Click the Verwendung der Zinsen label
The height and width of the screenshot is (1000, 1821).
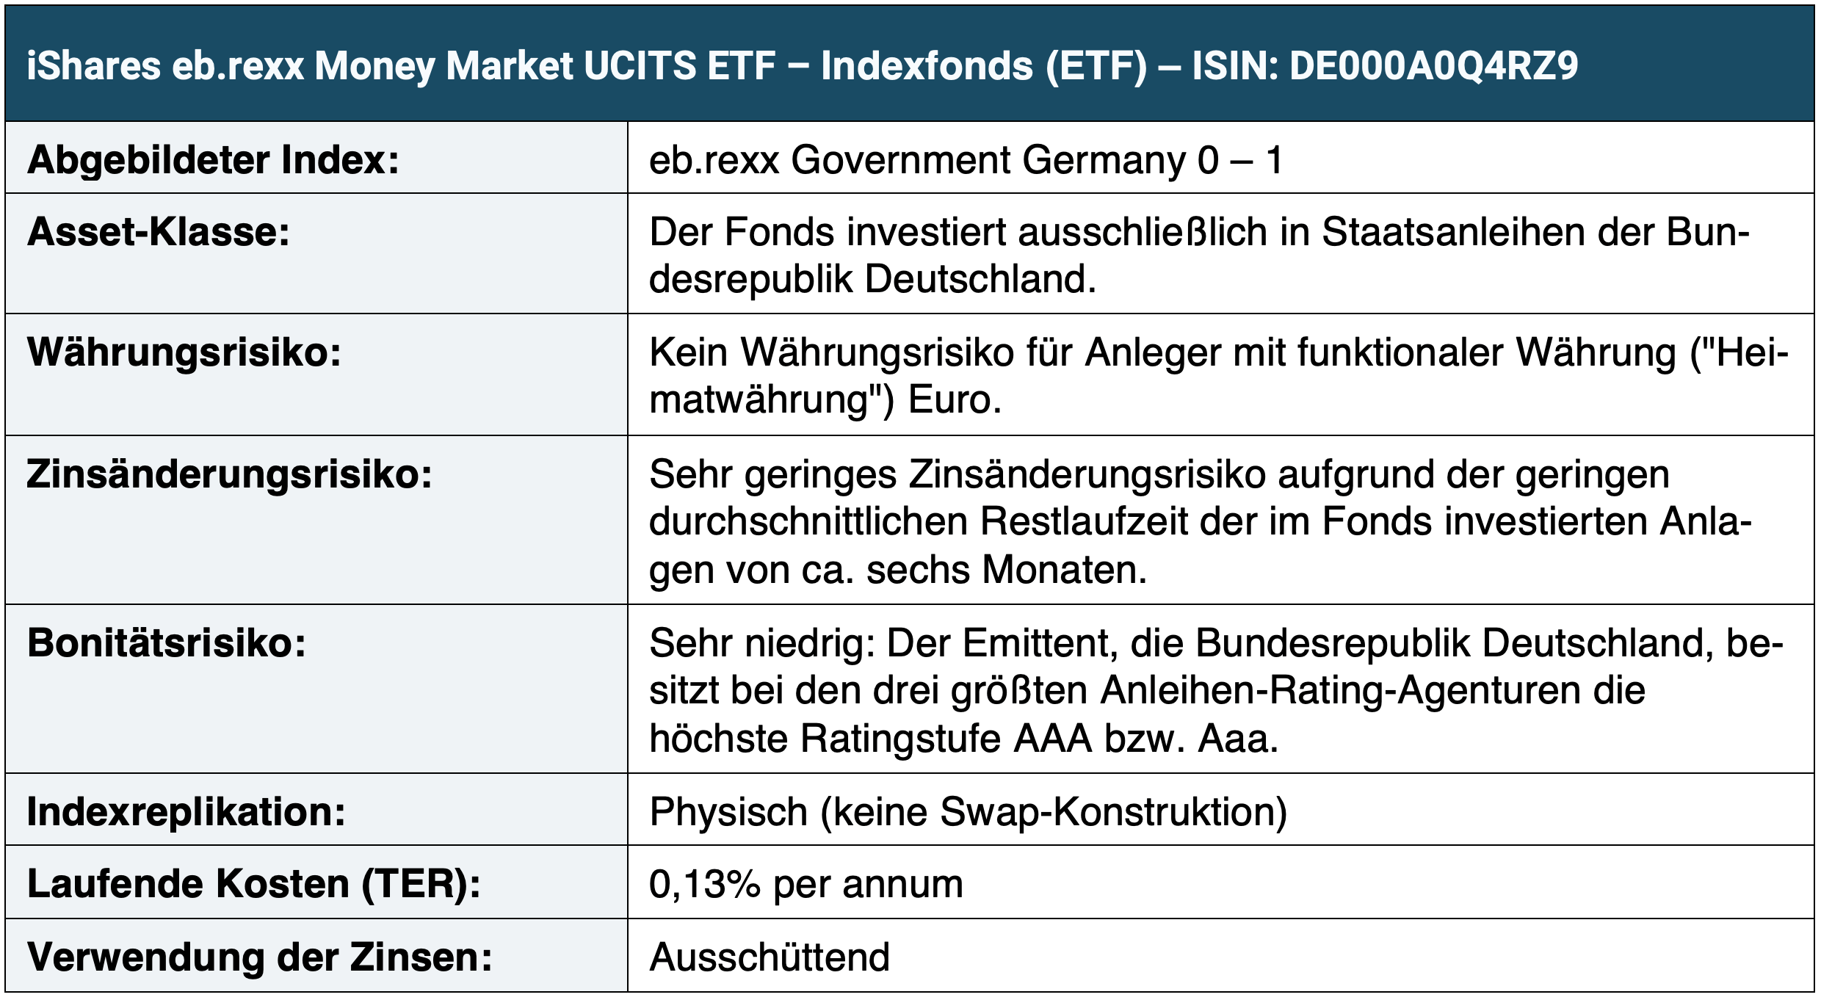(x=259, y=957)
